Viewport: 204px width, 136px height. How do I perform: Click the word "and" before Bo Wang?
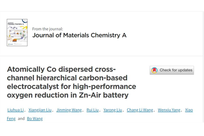[21, 118]
